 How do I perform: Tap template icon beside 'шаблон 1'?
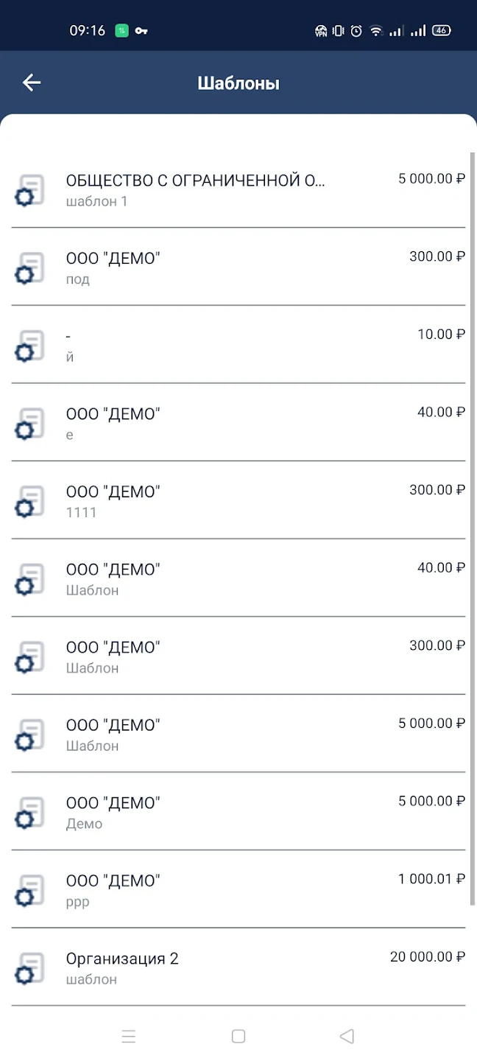(x=29, y=190)
